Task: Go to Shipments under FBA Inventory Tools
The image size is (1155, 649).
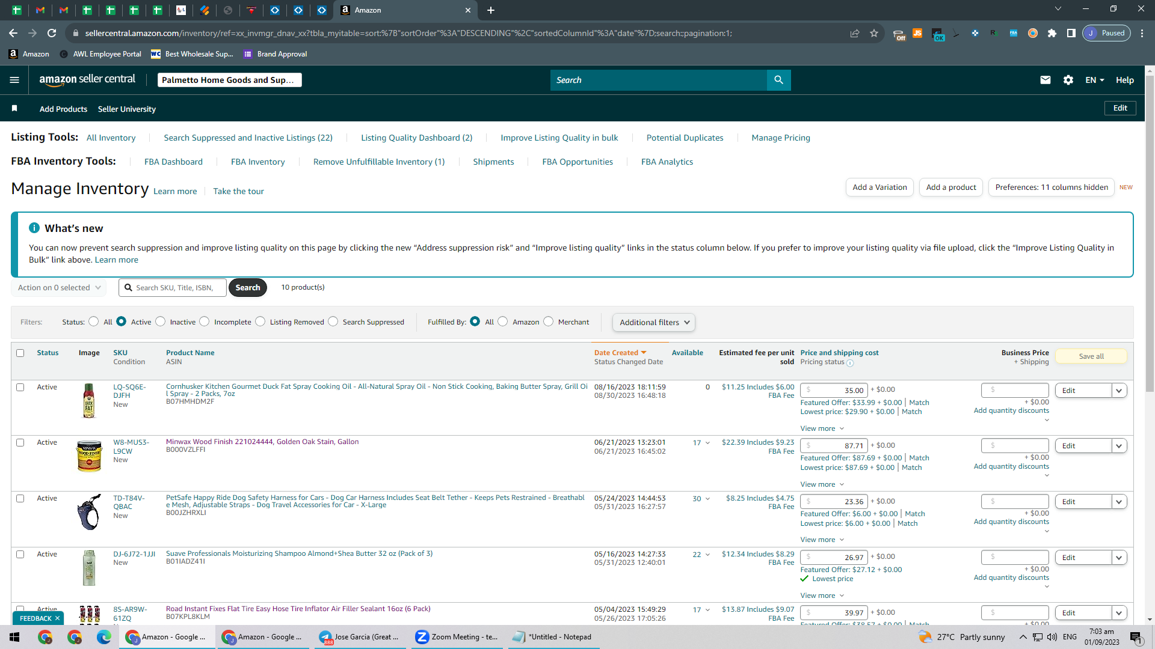Action: (x=493, y=162)
